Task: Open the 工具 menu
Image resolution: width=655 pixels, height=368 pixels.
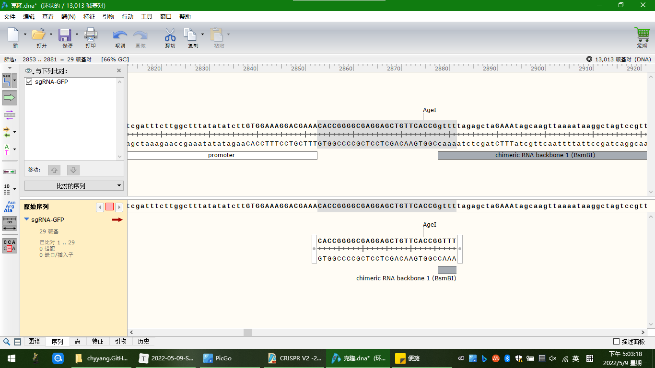Action: click(x=147, y=16)
